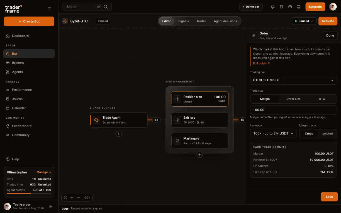Open Agents in the sidebar

click(x=29, y=72)
